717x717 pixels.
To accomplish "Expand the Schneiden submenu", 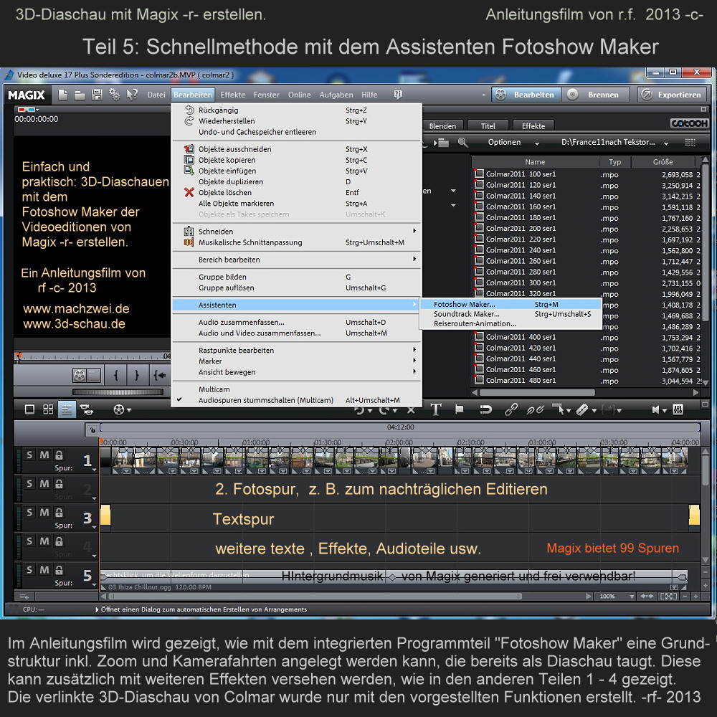I will 296,232.
